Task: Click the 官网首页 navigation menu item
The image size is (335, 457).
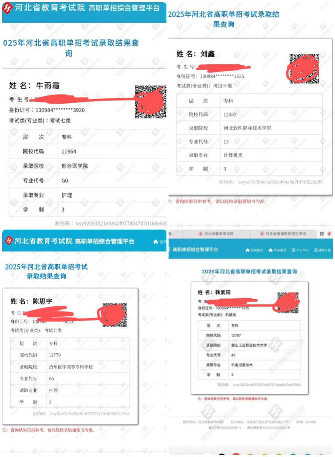Action: (256, 250)
